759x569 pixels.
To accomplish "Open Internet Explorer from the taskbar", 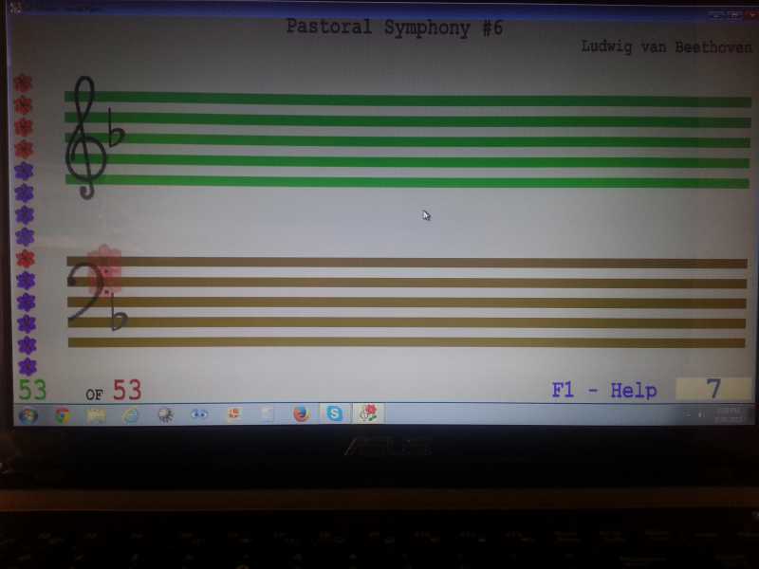I will click(131, 415).
